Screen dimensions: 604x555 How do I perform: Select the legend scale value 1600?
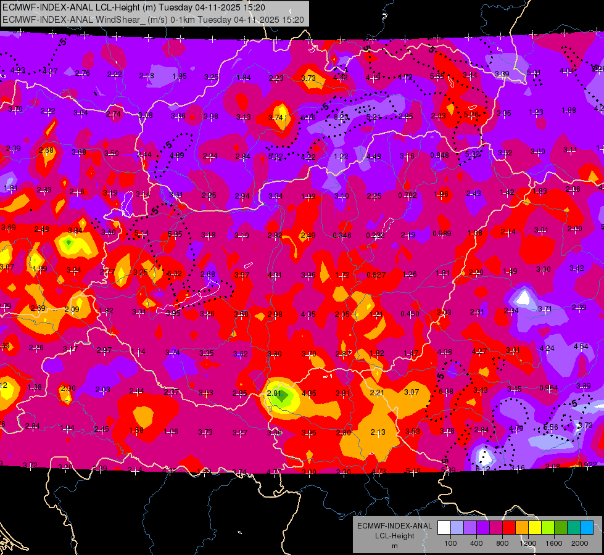554,543
